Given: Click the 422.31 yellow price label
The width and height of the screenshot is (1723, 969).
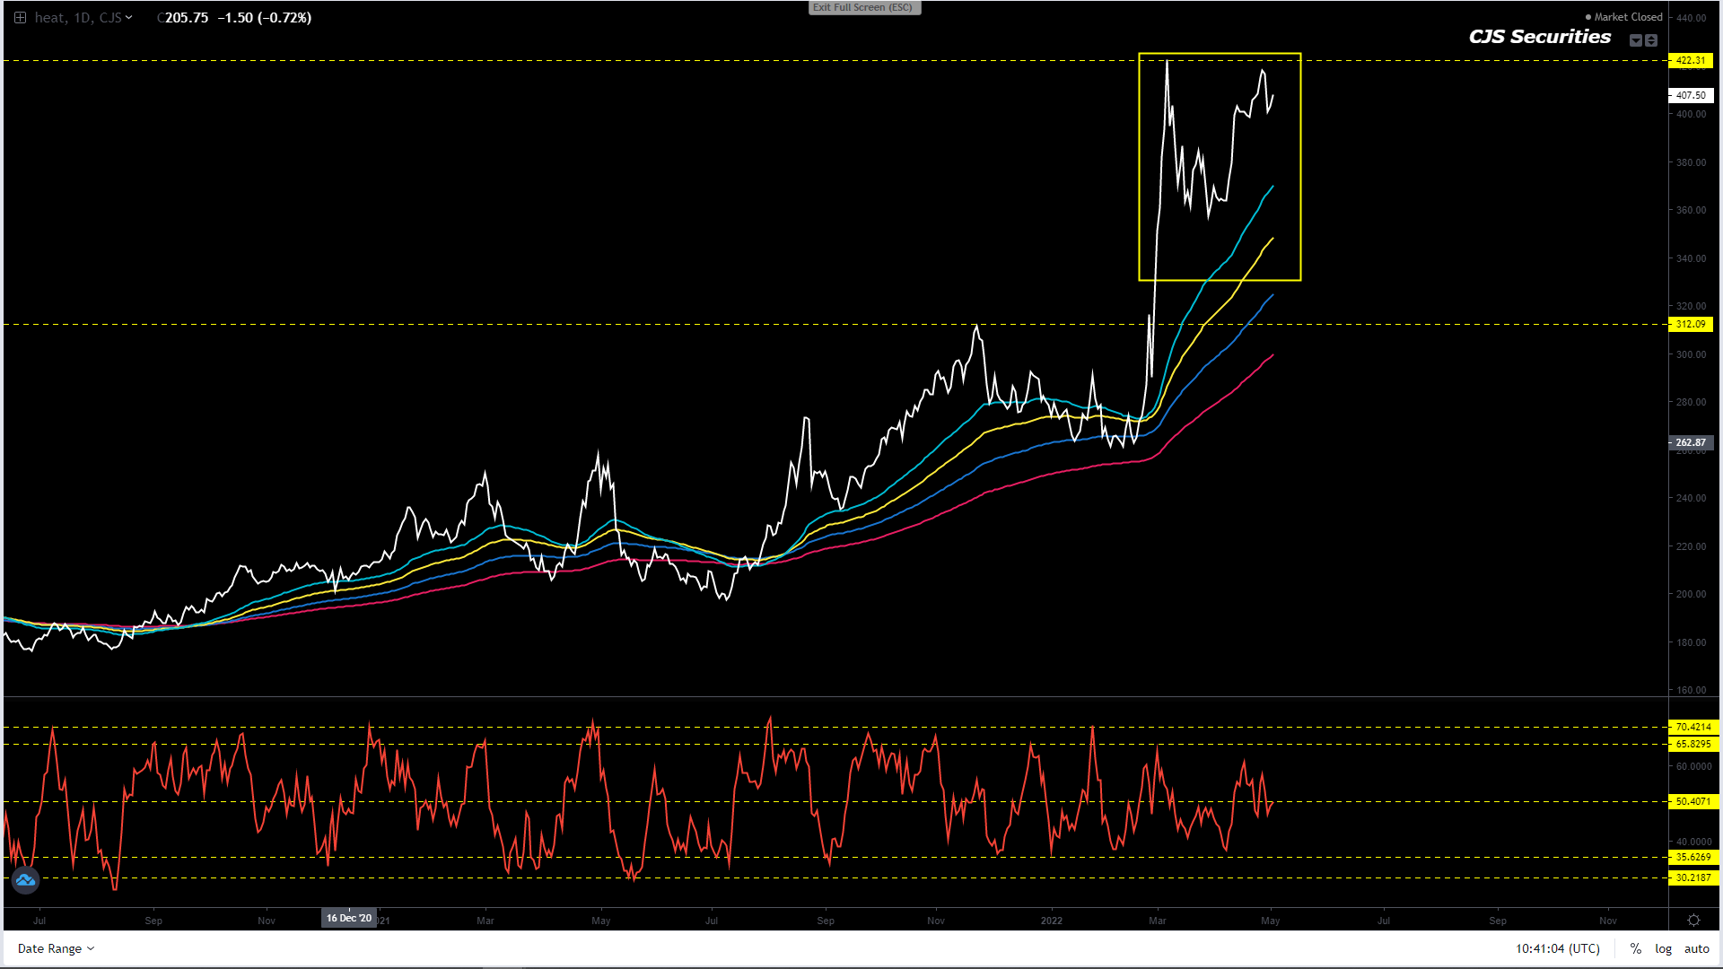Looking at the screenshot, I should 1691,61.
